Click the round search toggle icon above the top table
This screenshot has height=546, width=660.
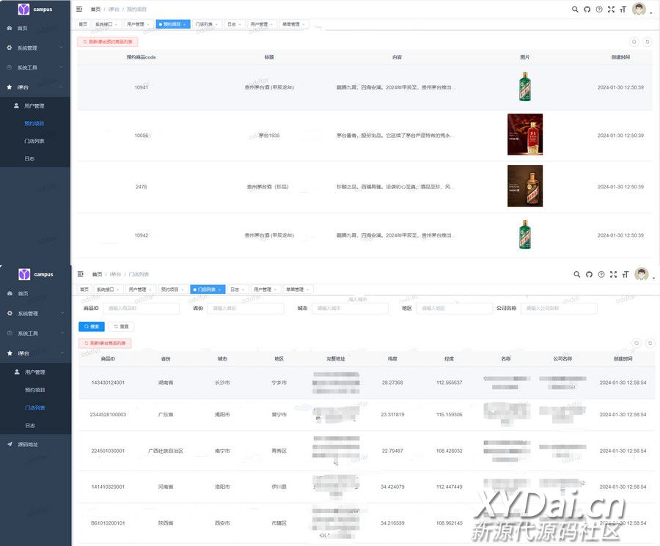click(634, 43)
